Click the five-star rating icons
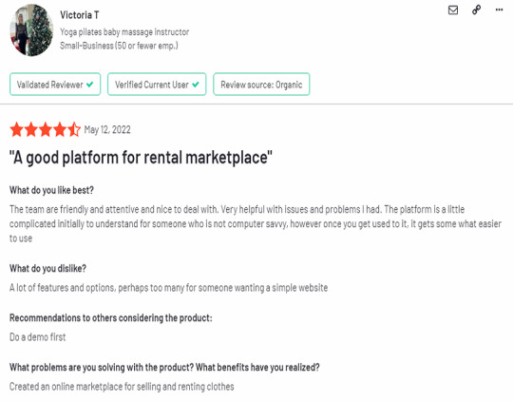 46,129
